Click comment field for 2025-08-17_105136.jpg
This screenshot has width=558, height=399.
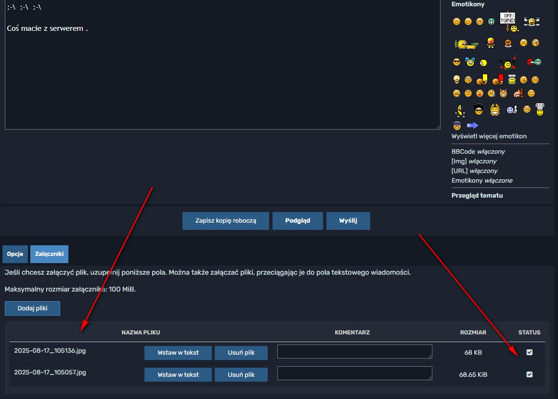click(x=354, y=352)
